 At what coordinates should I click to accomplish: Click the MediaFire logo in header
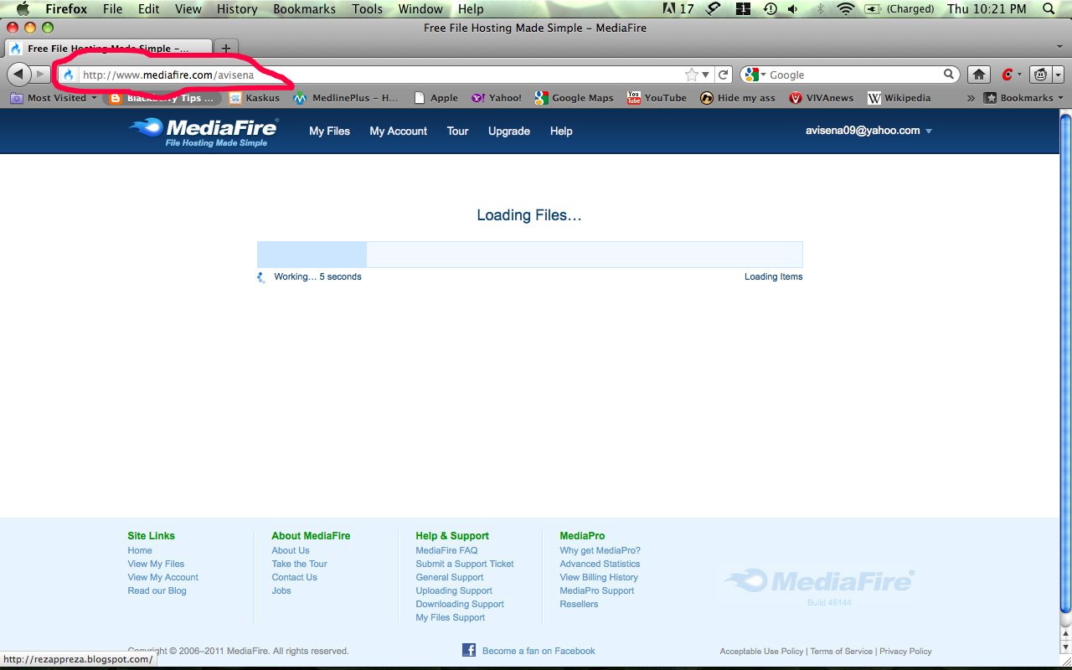pyautogui.click(x=204, y=132)
